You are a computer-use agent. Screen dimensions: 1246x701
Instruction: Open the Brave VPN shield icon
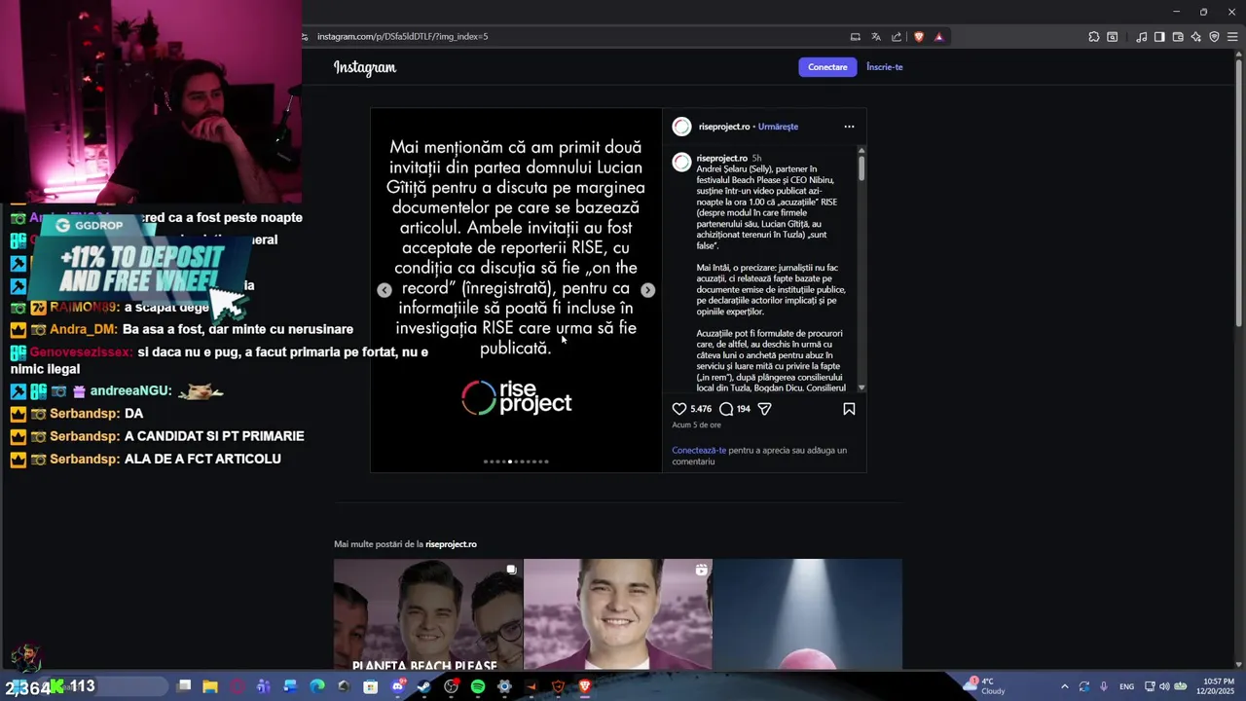(x=1214, y=37)
